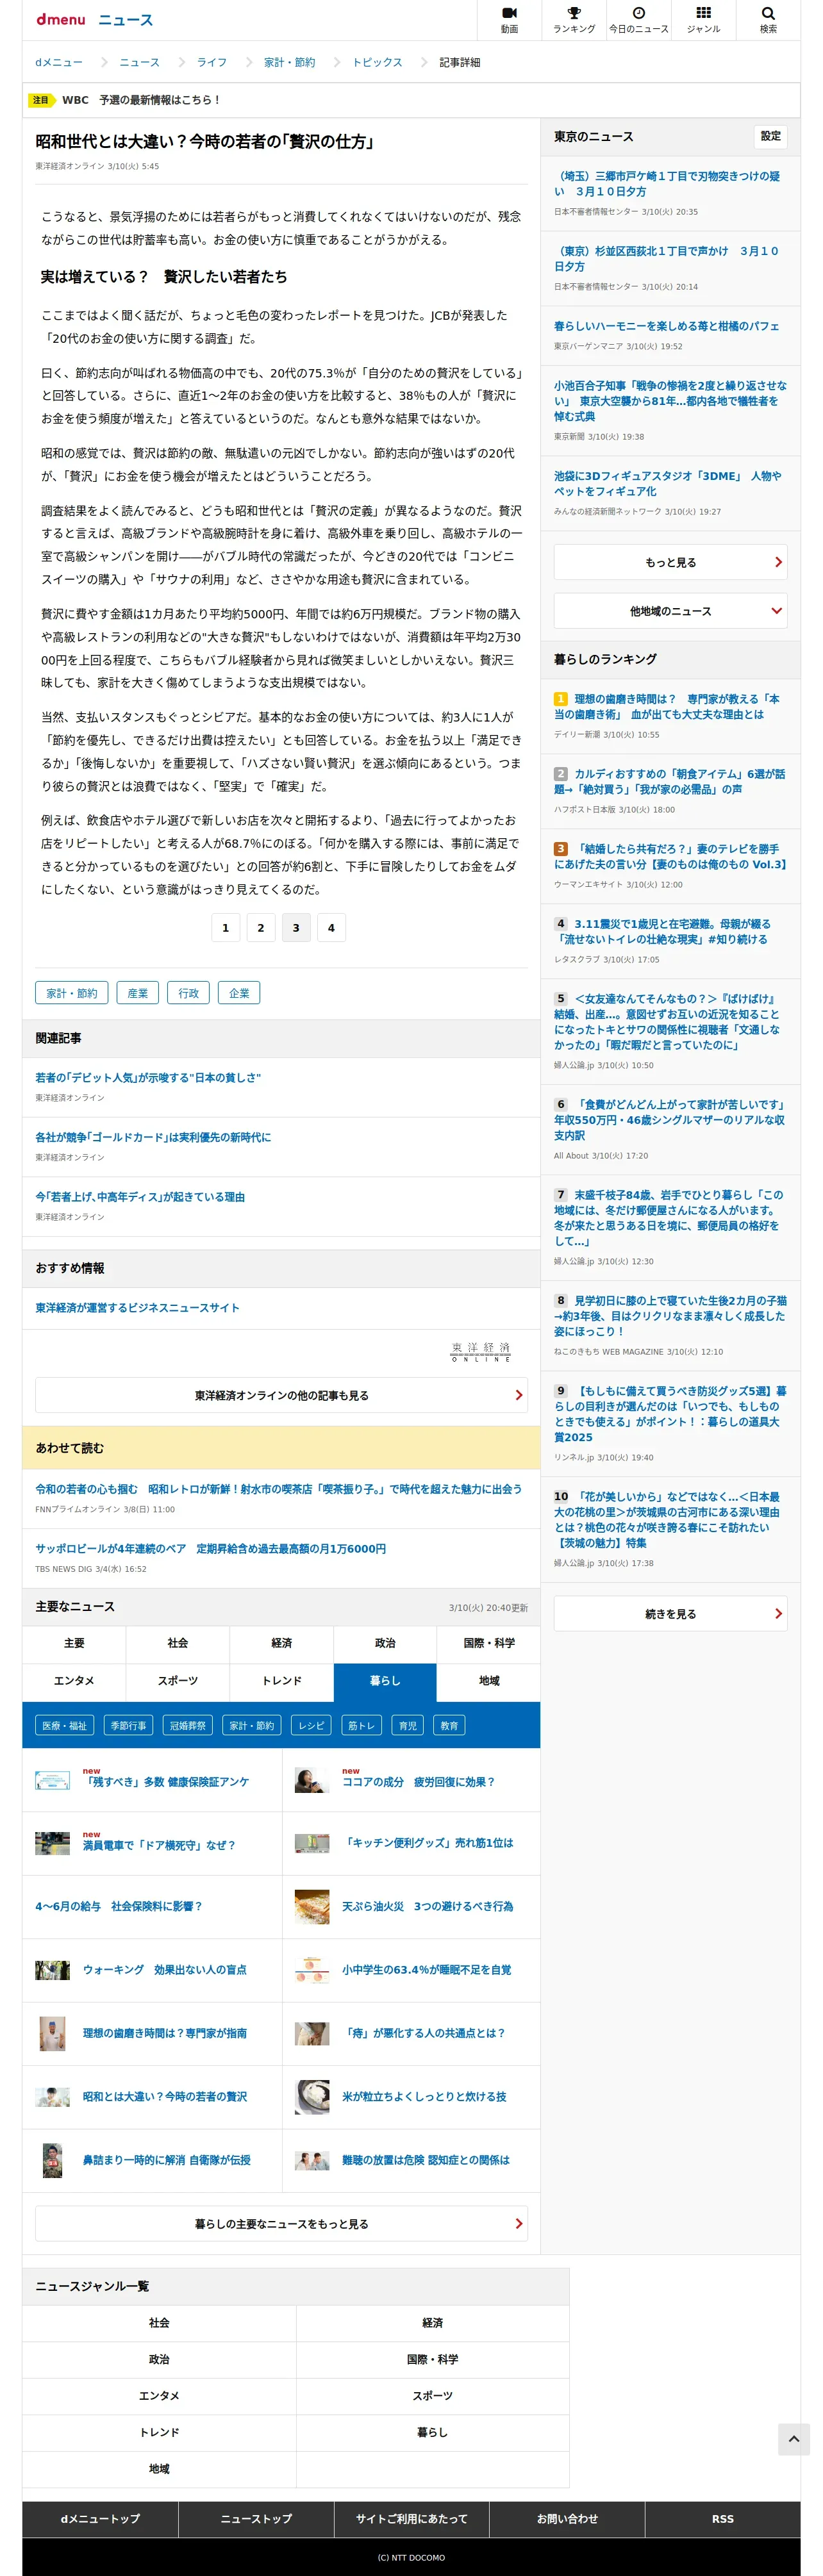823x2576 pixels.
Task: Click the 筋トレ subcategory chip
Action: [x=361, y=1725]
